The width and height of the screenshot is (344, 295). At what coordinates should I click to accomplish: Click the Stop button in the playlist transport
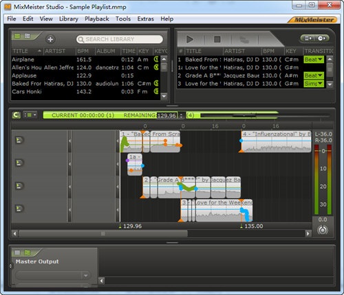(217, 39)
